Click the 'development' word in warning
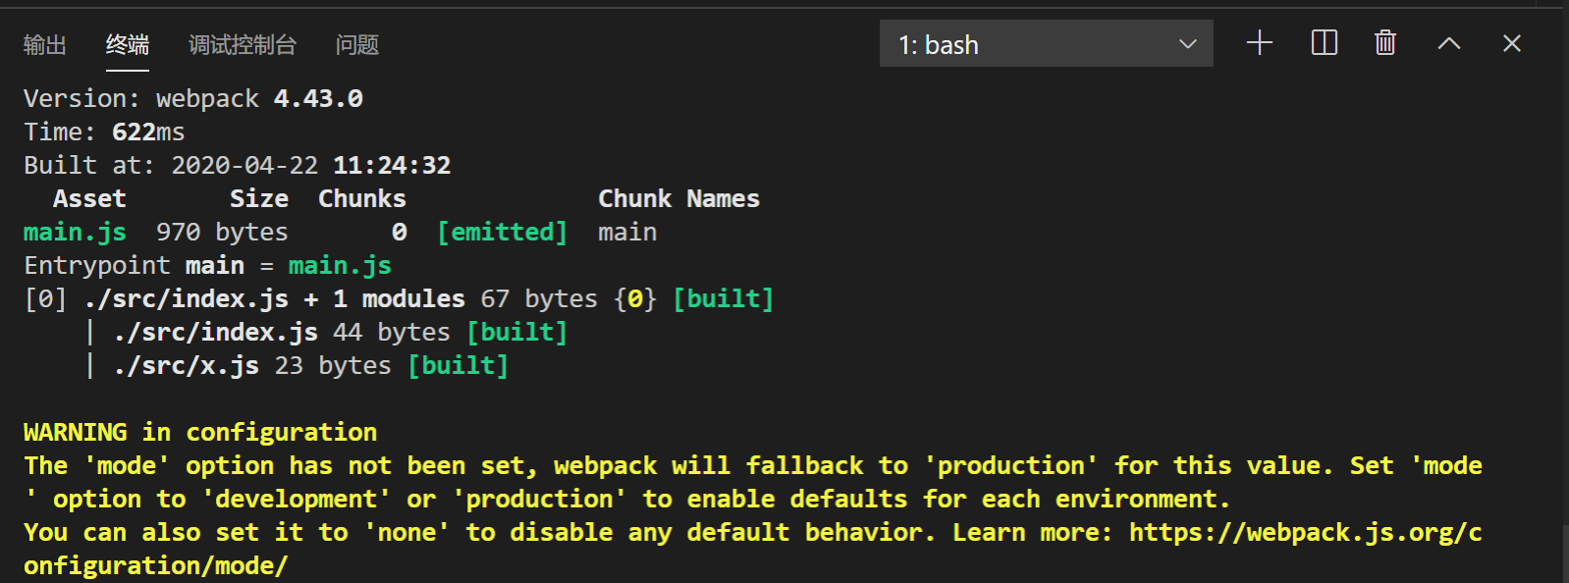 297,500
